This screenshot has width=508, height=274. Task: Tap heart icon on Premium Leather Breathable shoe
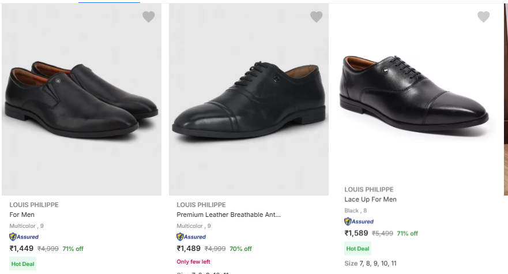[x=316, y=17]
